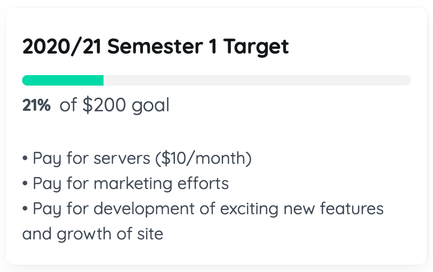The height and width of the screenshot is (272, 433).
Task: Select the bold "21%" progress figure
Action: tap(36, 106)
